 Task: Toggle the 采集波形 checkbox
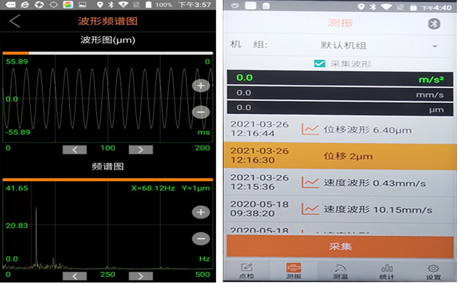[x=319, y=64]
